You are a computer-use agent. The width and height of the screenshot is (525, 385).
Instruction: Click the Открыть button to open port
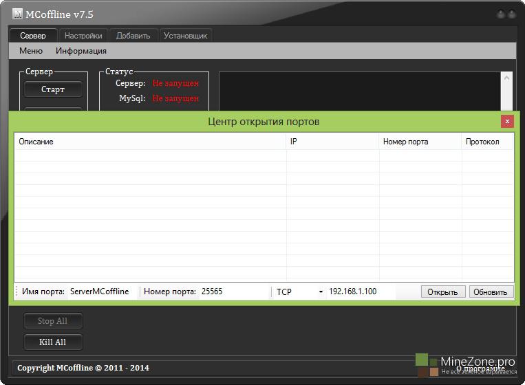coord(442,292)
